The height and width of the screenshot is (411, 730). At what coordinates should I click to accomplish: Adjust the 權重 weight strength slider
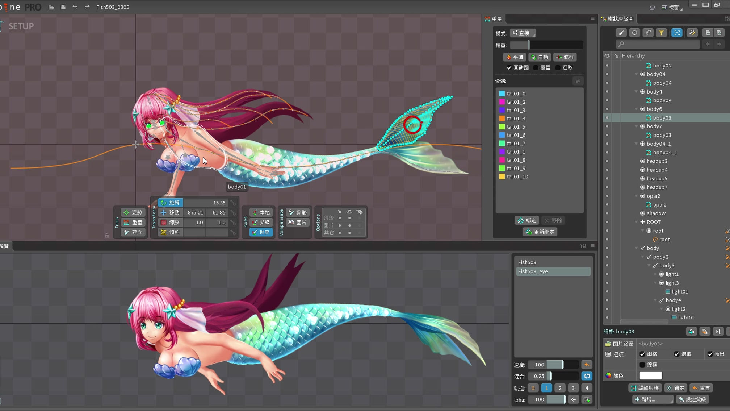point(546,45)
